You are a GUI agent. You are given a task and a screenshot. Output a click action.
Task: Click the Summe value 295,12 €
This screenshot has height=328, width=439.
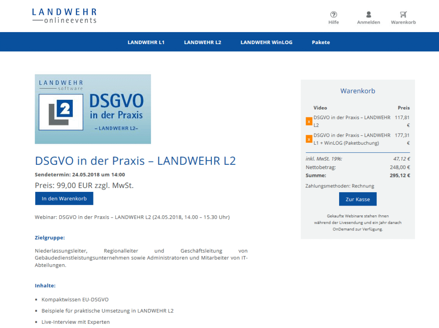click(400, 176)
